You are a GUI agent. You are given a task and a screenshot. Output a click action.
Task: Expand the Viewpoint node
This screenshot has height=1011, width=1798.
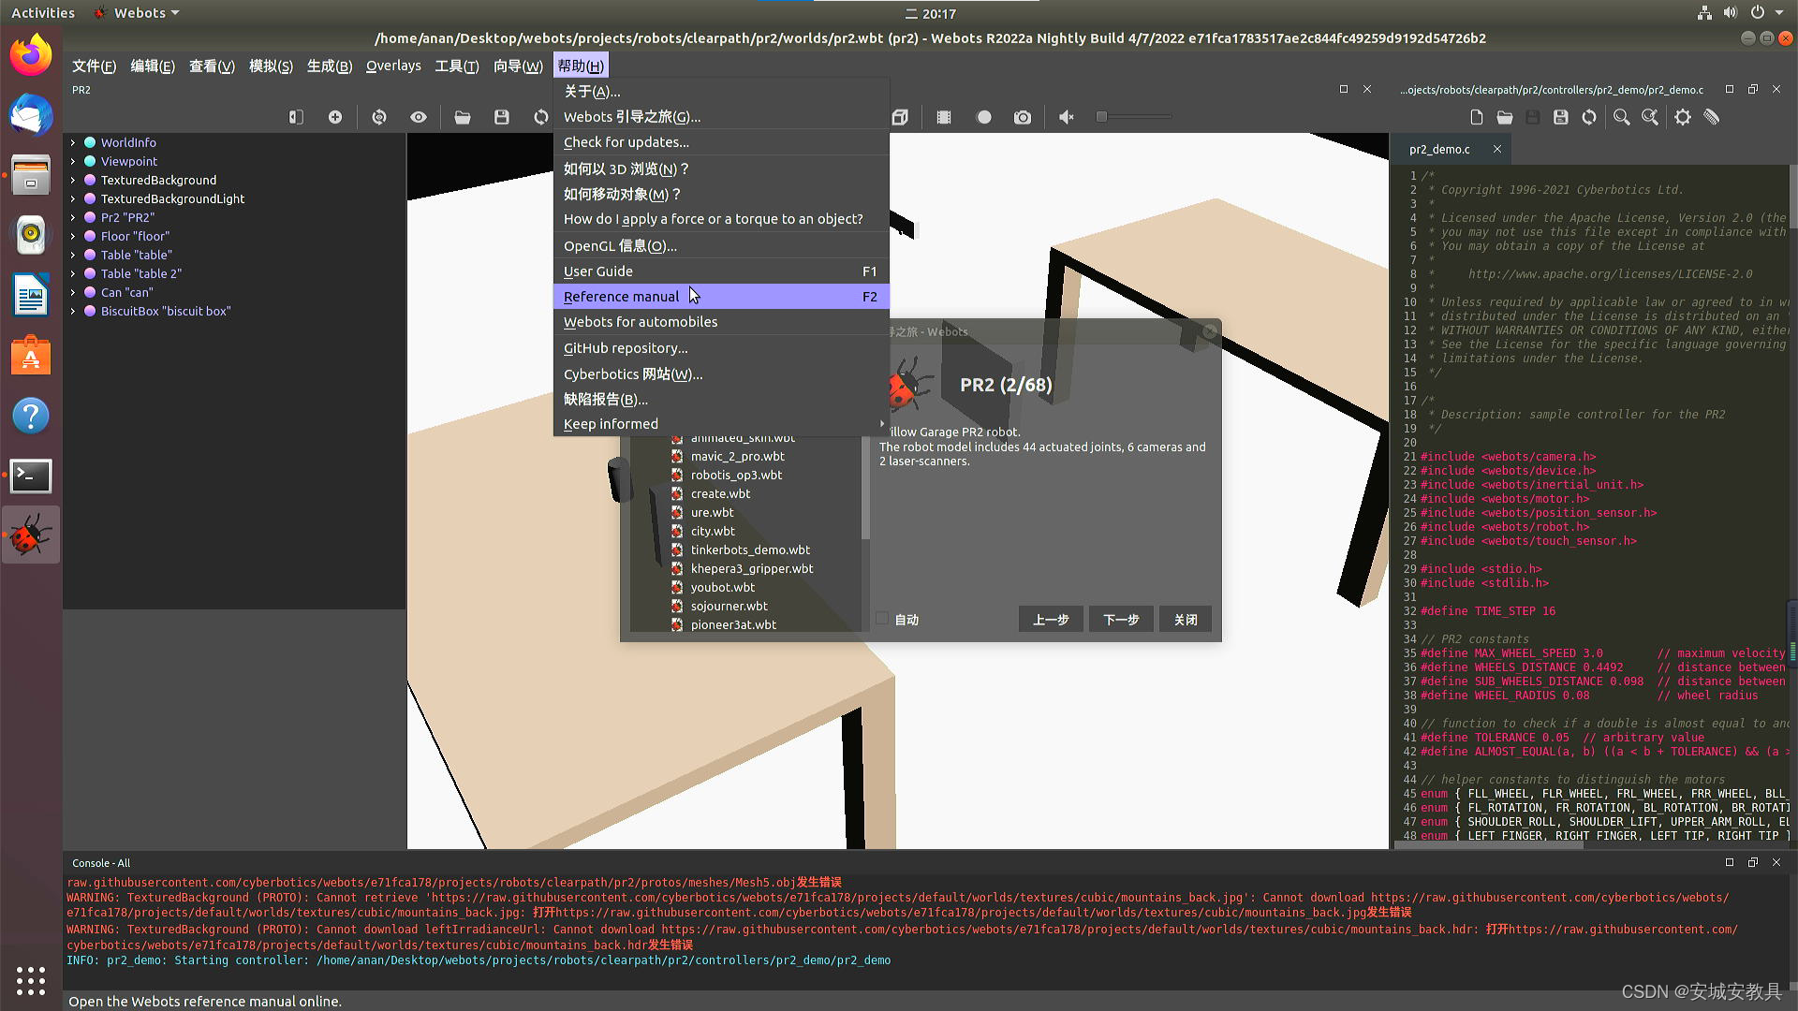[x=72, y=161]
